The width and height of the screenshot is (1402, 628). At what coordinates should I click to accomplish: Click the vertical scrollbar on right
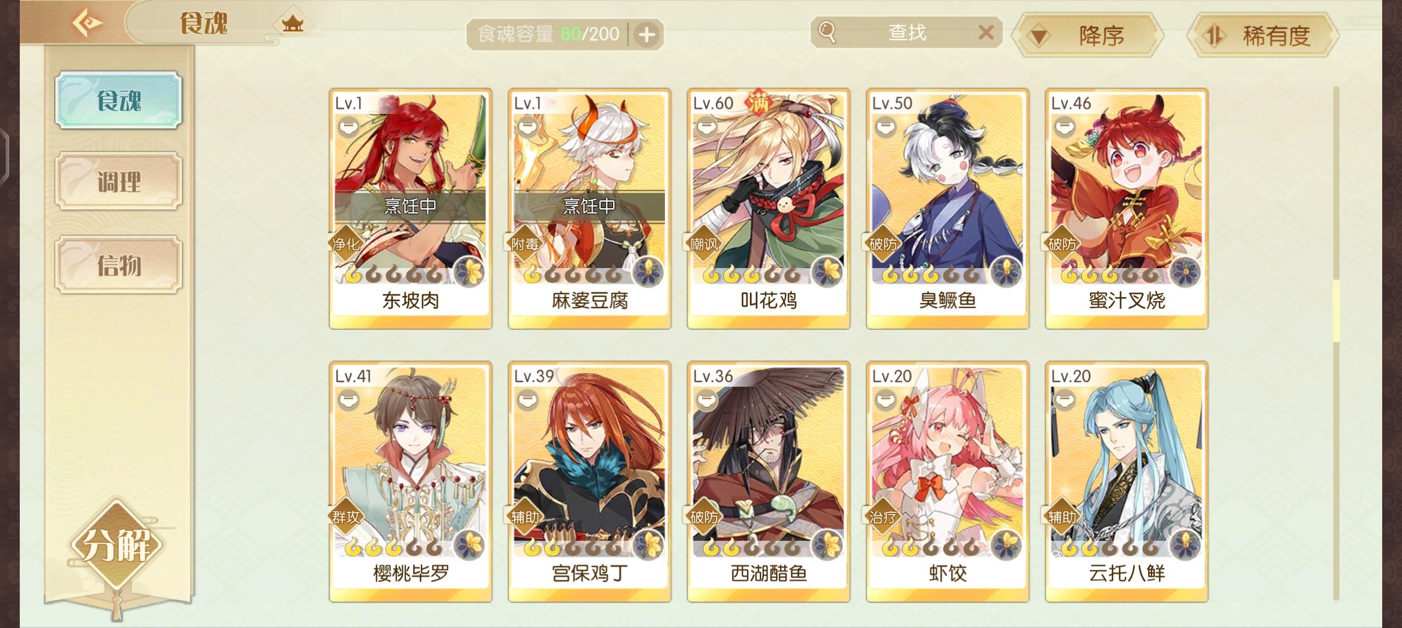point(1336,343)
